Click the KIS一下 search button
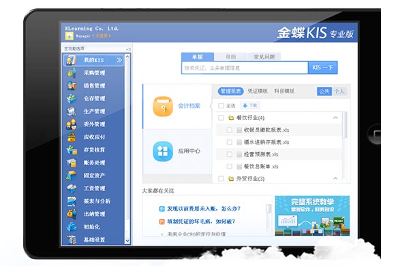This screenshot has width=409, height=266. [x=322, y=68]
